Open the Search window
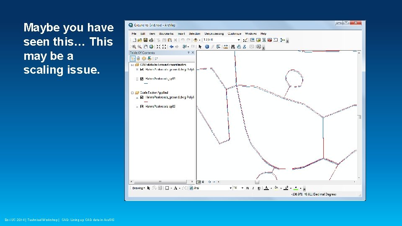Image resolution: width=402 pixels, height=226 pixels. point(264,40)
